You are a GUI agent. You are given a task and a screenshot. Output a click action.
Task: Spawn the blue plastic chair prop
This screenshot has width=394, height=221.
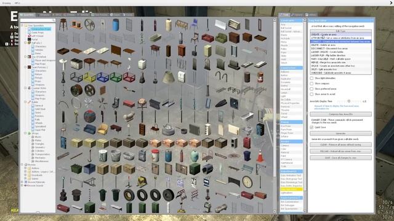pyautogui.click(x=195, y=25)
